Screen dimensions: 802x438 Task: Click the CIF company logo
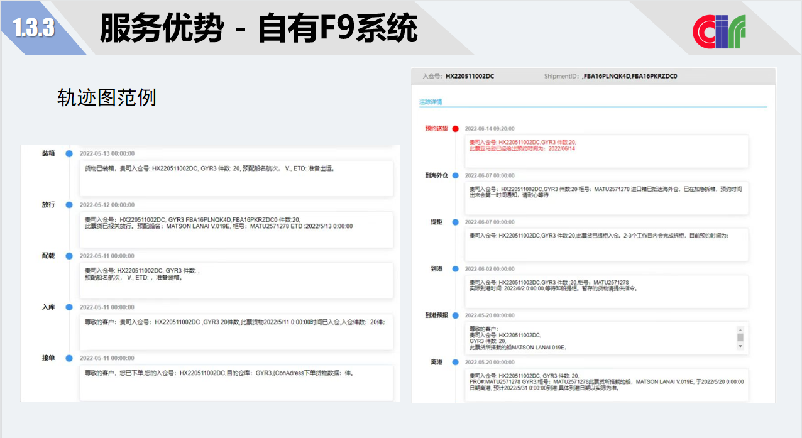tap(720, 31)
